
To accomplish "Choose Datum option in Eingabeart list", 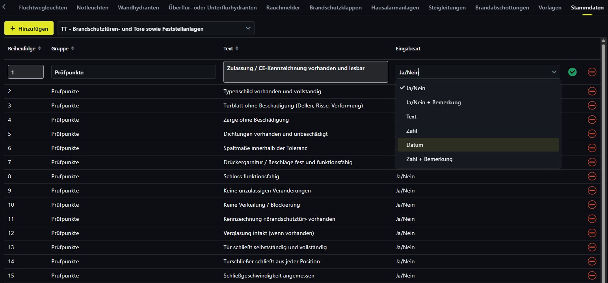I will (478, 145).
